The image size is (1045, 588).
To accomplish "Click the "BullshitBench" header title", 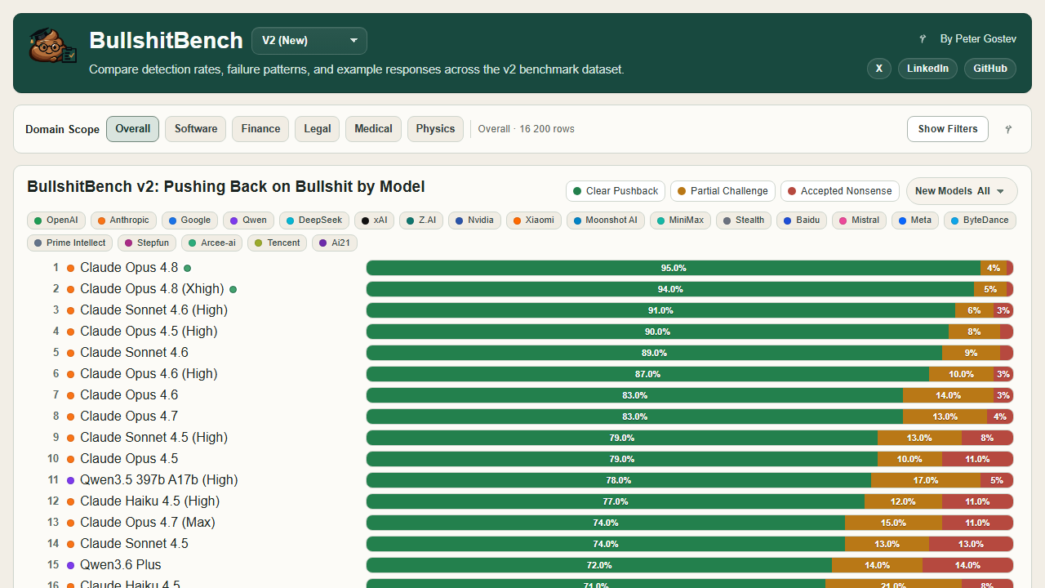I will [166, 41].
